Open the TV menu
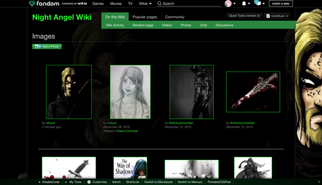Screen dimensions: 322x185 click(130, 4)
